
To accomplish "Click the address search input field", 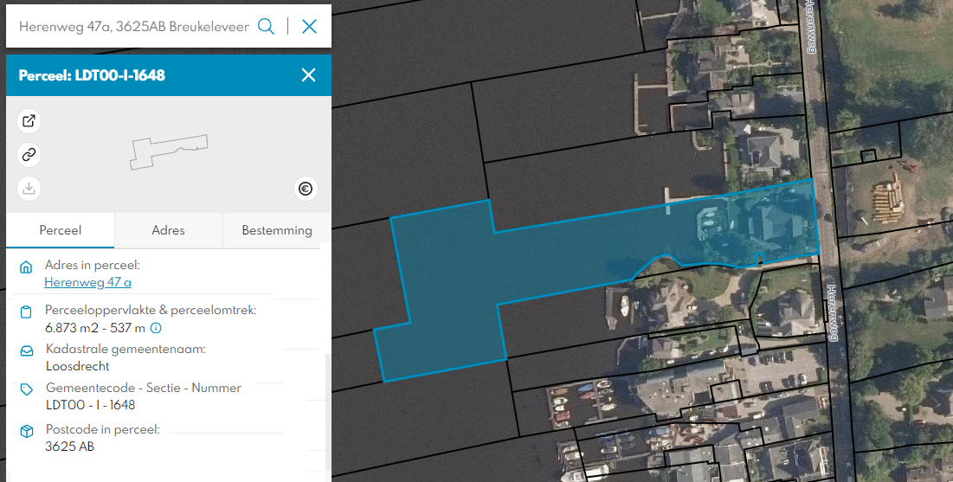I will point(133,27).
